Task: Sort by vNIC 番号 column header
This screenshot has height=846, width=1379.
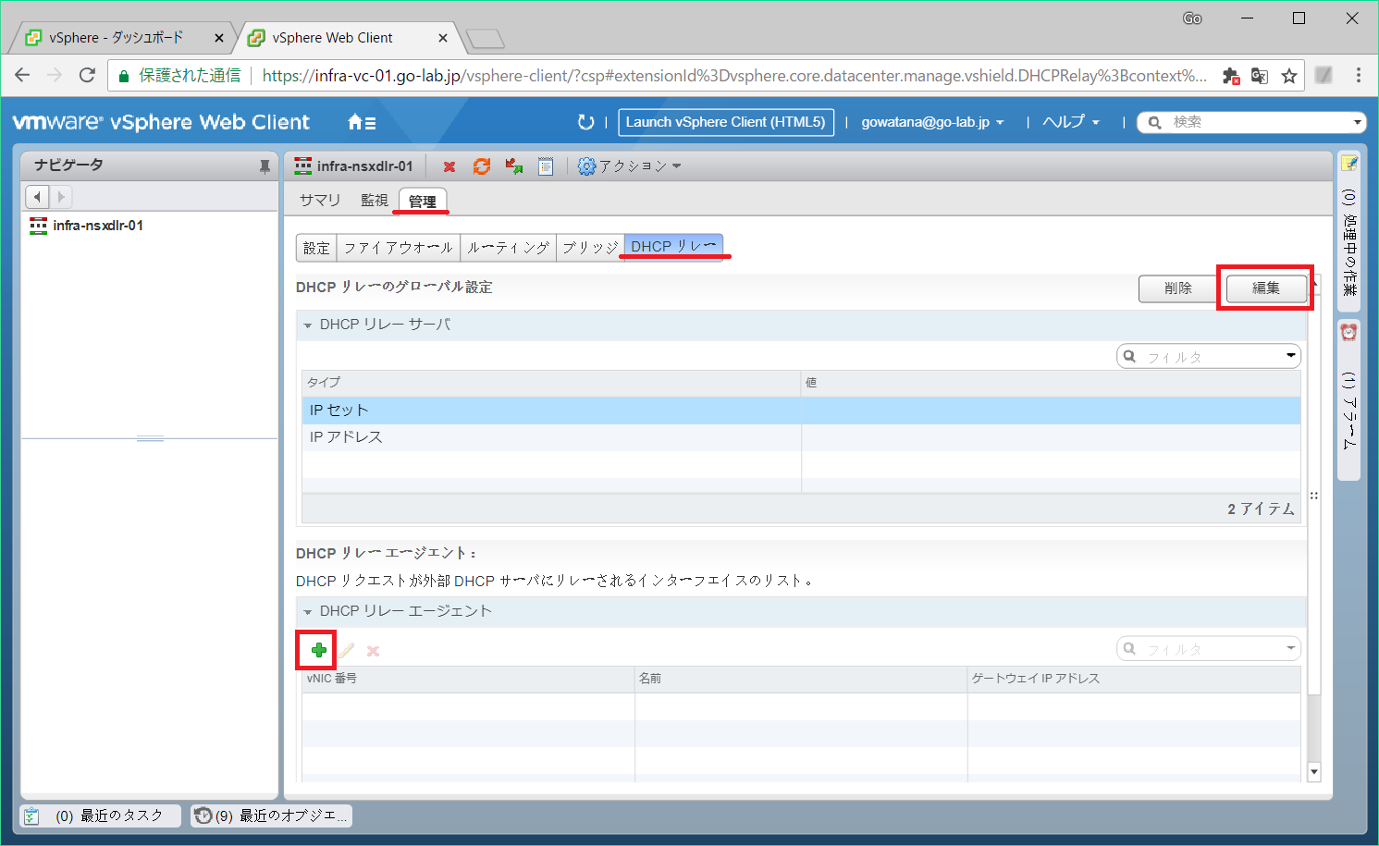Action: click(468, 679)
